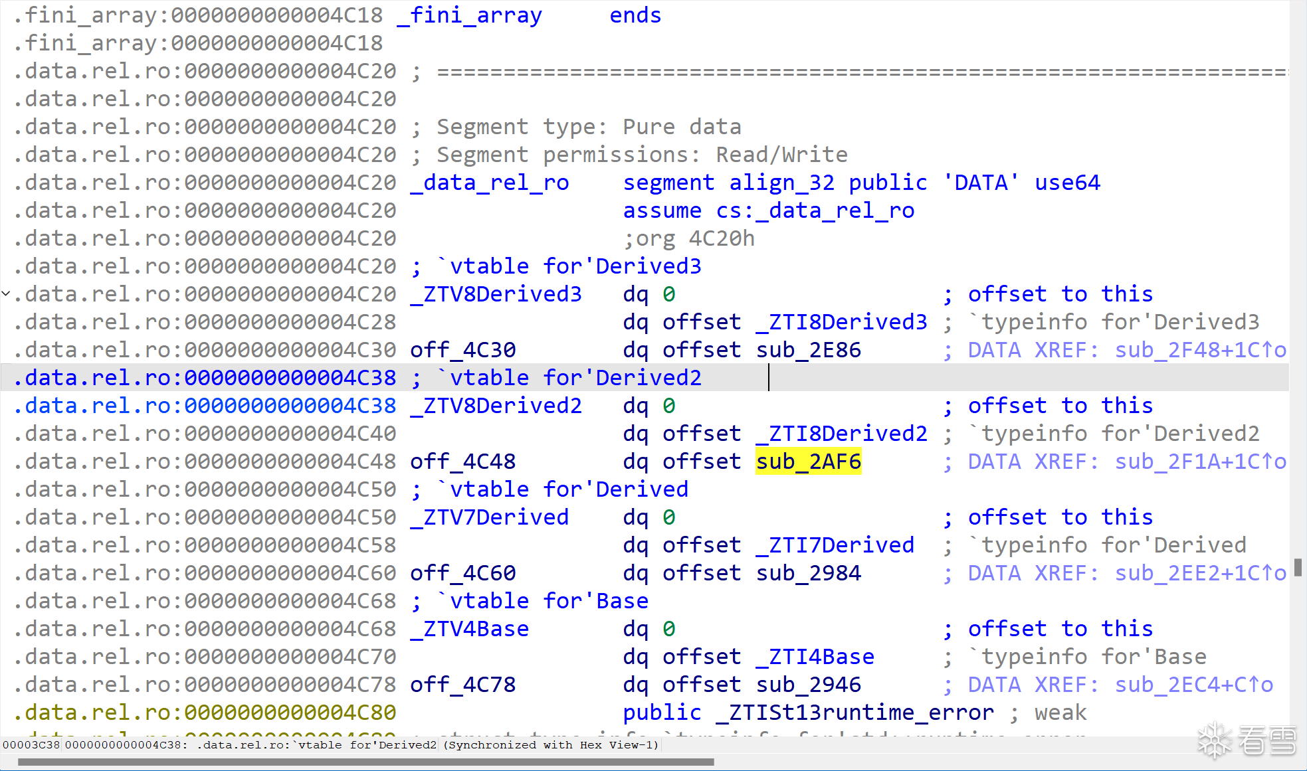Follow the sub_2E86 offset reference
This screenshot has height=771, width=1307.
click(808, 350)
